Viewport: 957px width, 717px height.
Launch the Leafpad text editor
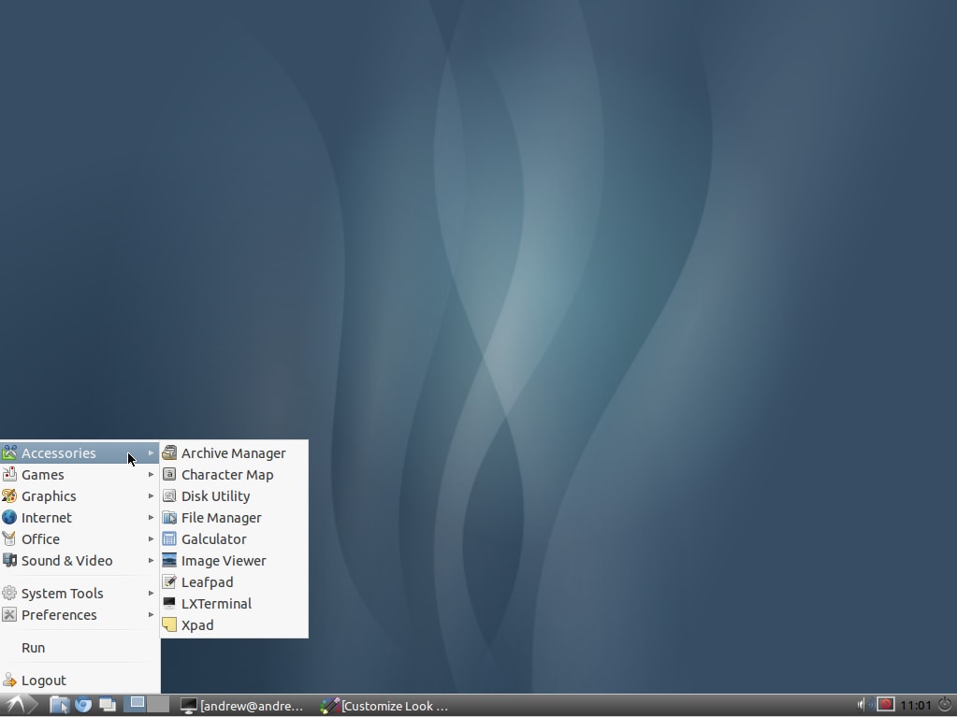(x=235, y=582)
